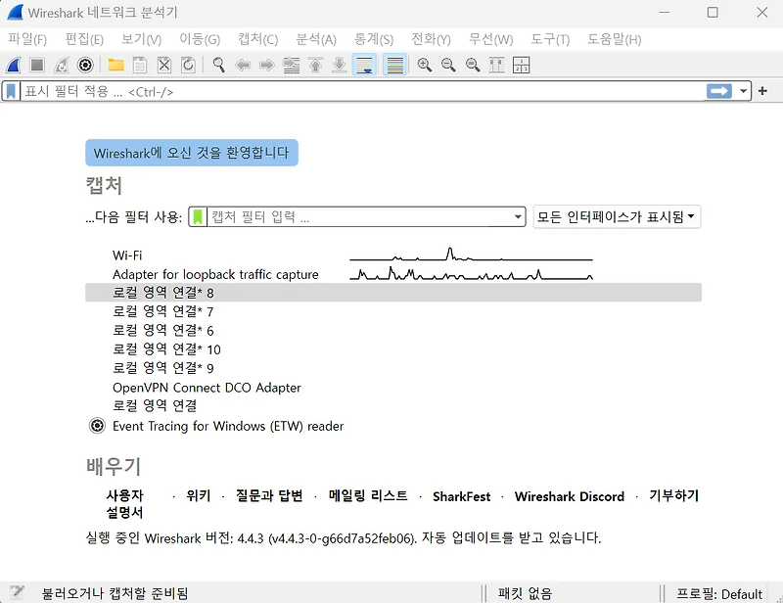Open the interface filter dropdown arrow
Screen dimensions: 783x603
tap(519, 216)
